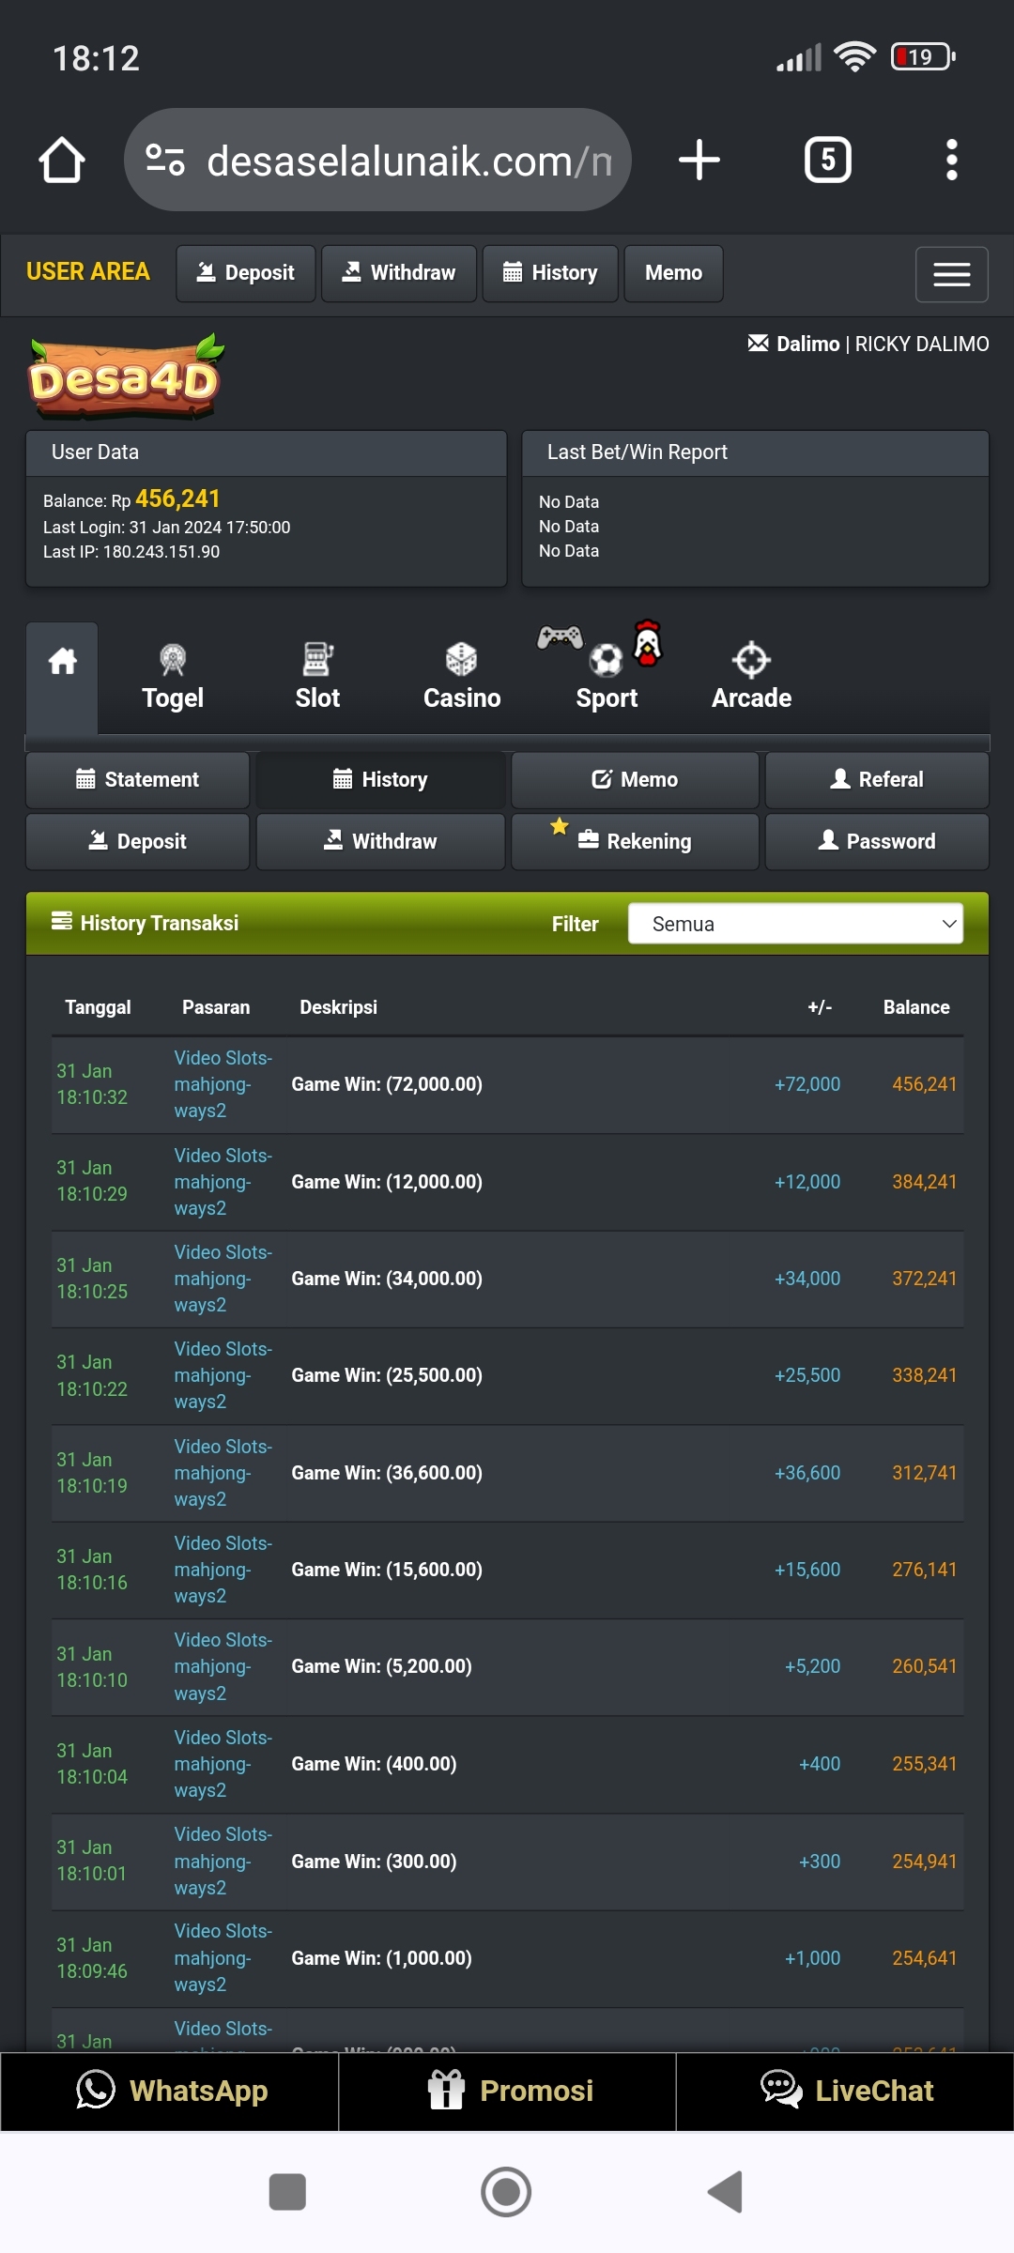1014x2253 pixels.
Task: Click the Desa4D logo
Action: click(x=125, y=377)
